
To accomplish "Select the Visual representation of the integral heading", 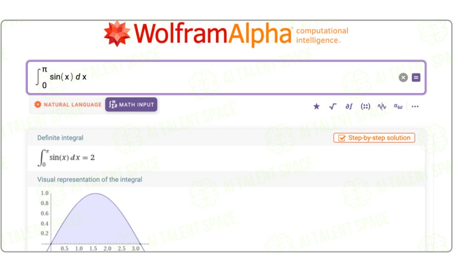I will (x=90, y=180).
